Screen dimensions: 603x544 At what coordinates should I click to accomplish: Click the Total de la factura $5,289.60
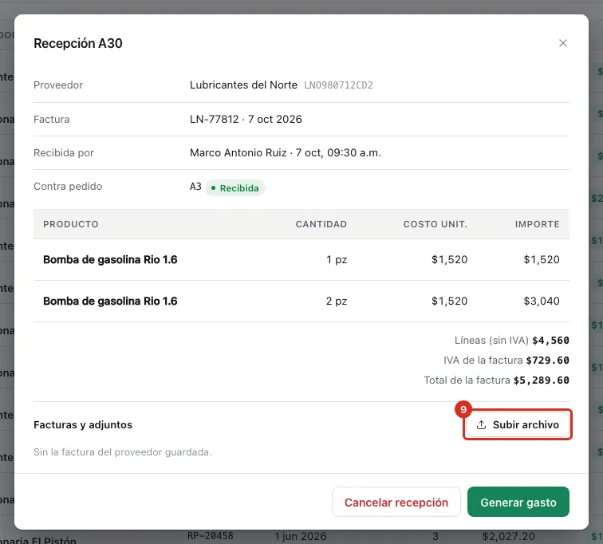[x=496, y=380]
